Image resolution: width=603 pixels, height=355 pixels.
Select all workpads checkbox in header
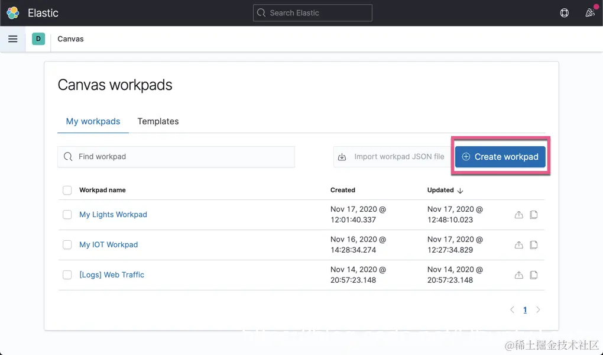67,190
